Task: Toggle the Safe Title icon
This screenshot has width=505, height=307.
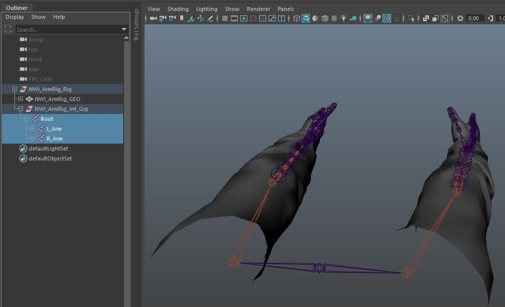Action: point(281,18)
